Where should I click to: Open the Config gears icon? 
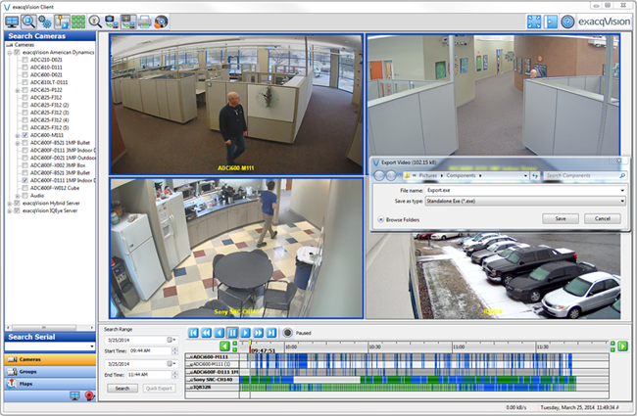pyautogui.click(x=48, y=21)
